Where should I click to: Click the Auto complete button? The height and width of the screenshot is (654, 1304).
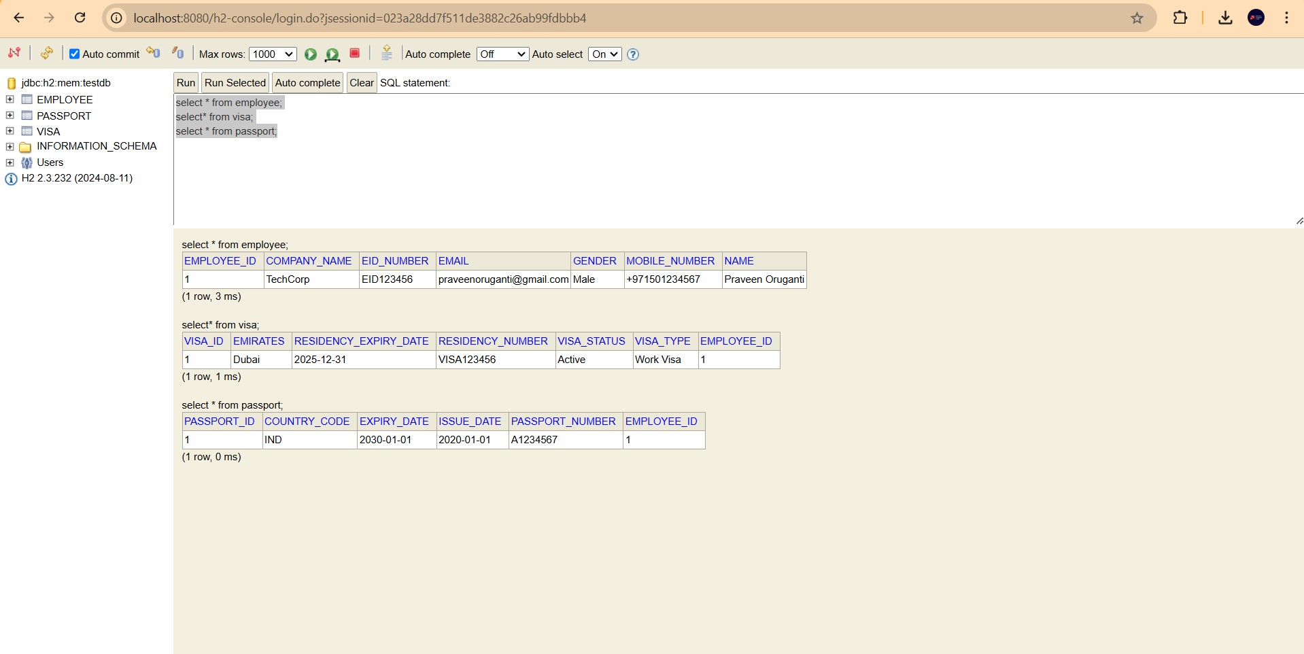click(x=308, y=83)
